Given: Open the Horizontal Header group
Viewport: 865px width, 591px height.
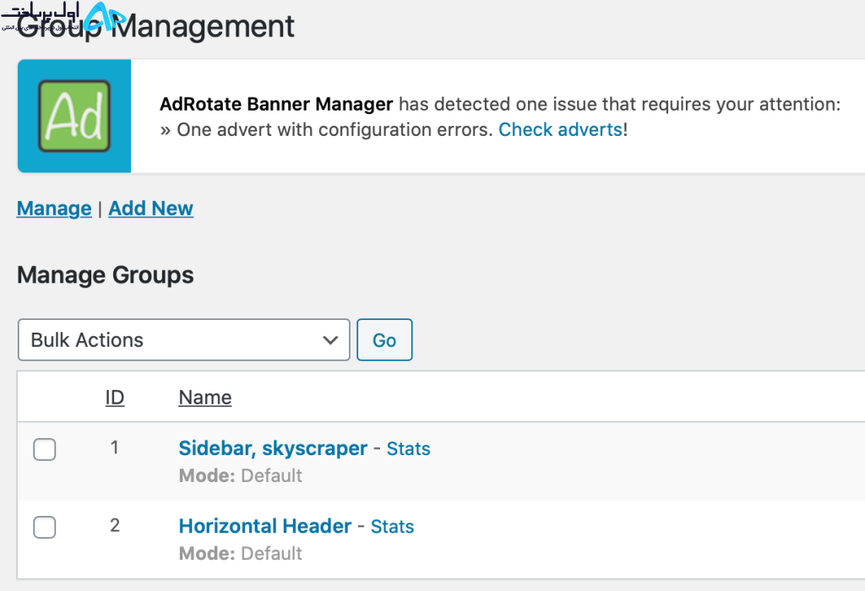Looking at the screenshot, I should 264,526.
